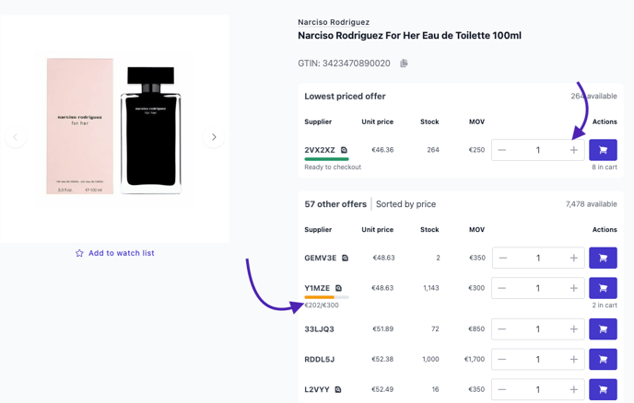Open supplier L2VYY info icon
This screenshot has height=403, width=634.
(x=338, y=389)
